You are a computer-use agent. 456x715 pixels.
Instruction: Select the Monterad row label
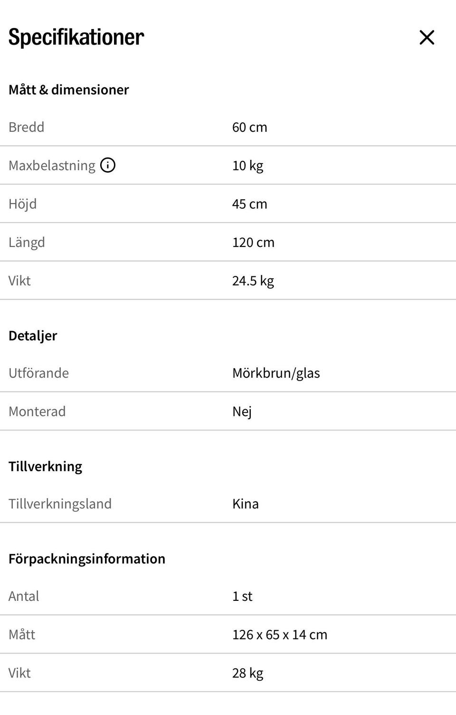coord(37,411)
